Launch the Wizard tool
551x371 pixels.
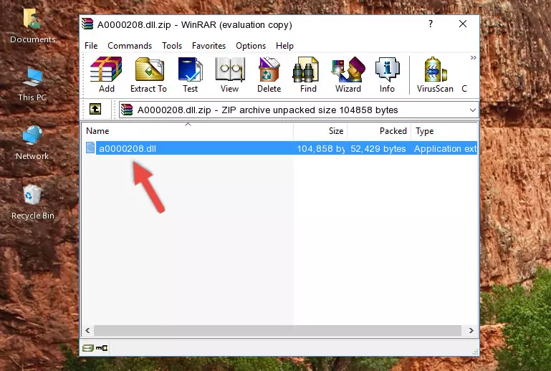tap(348, 74)
